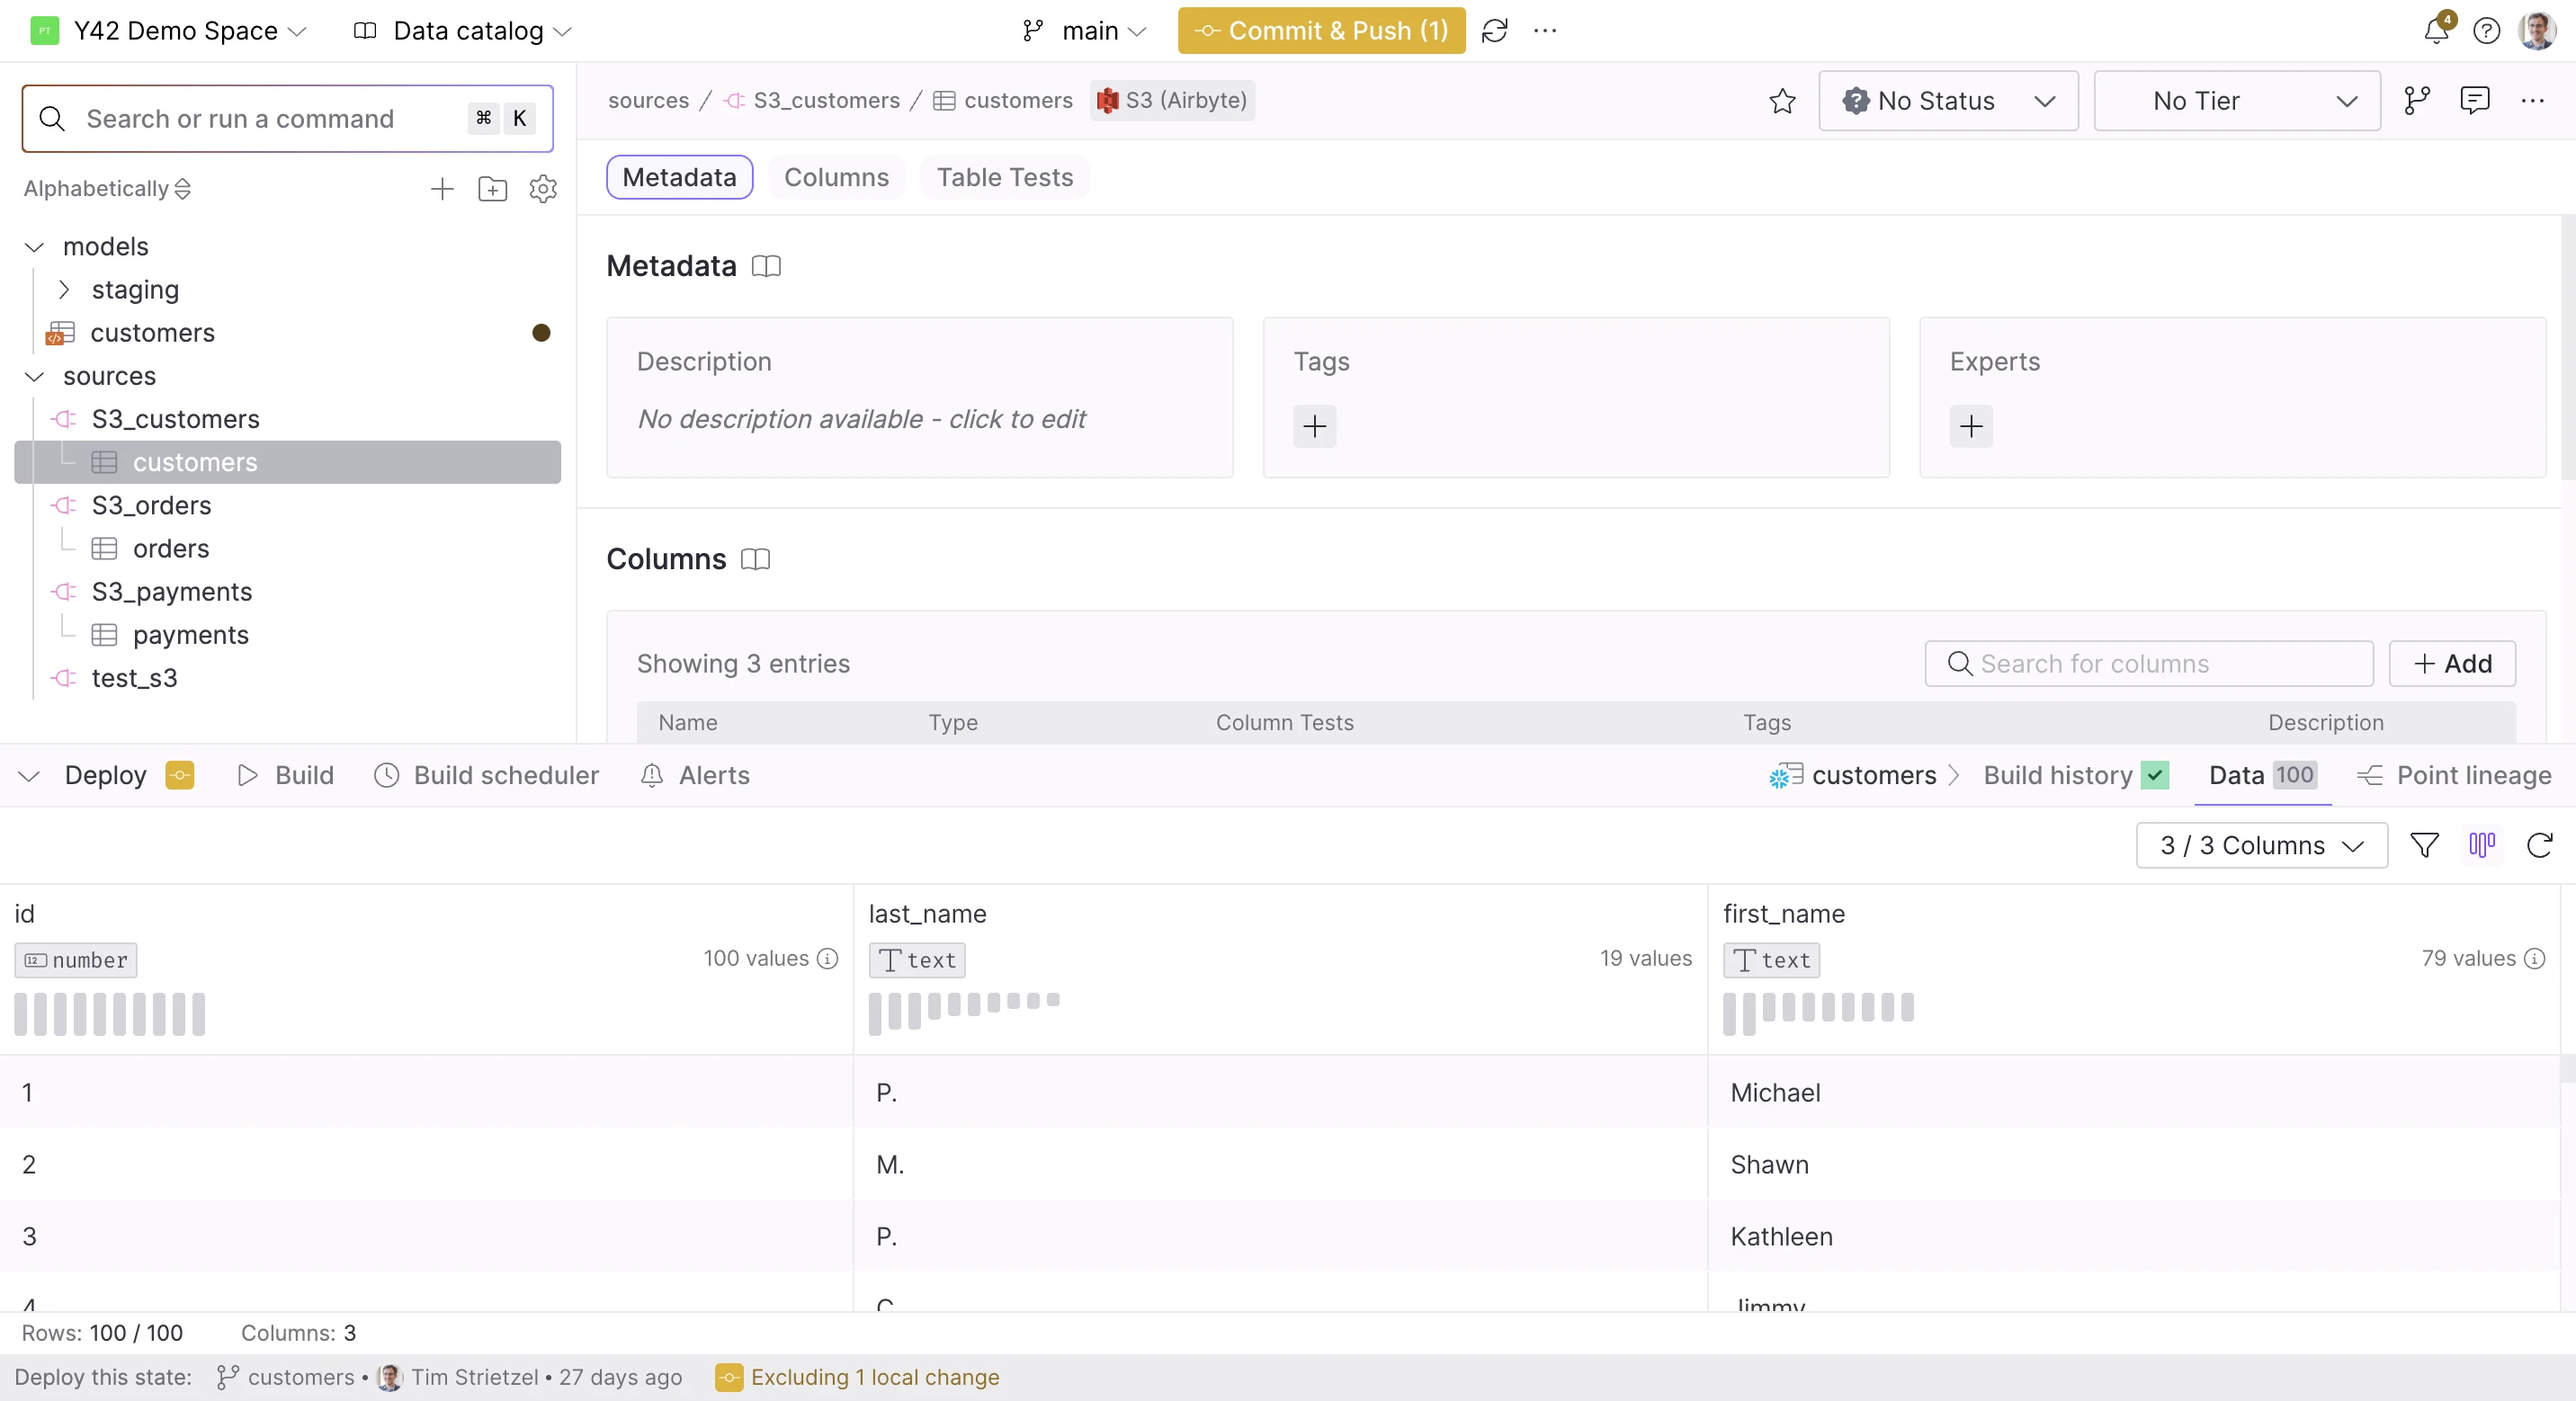Click the new folder icon in the sidebar
This screenshot has width=2576, height=1401.
pos(492,189)
